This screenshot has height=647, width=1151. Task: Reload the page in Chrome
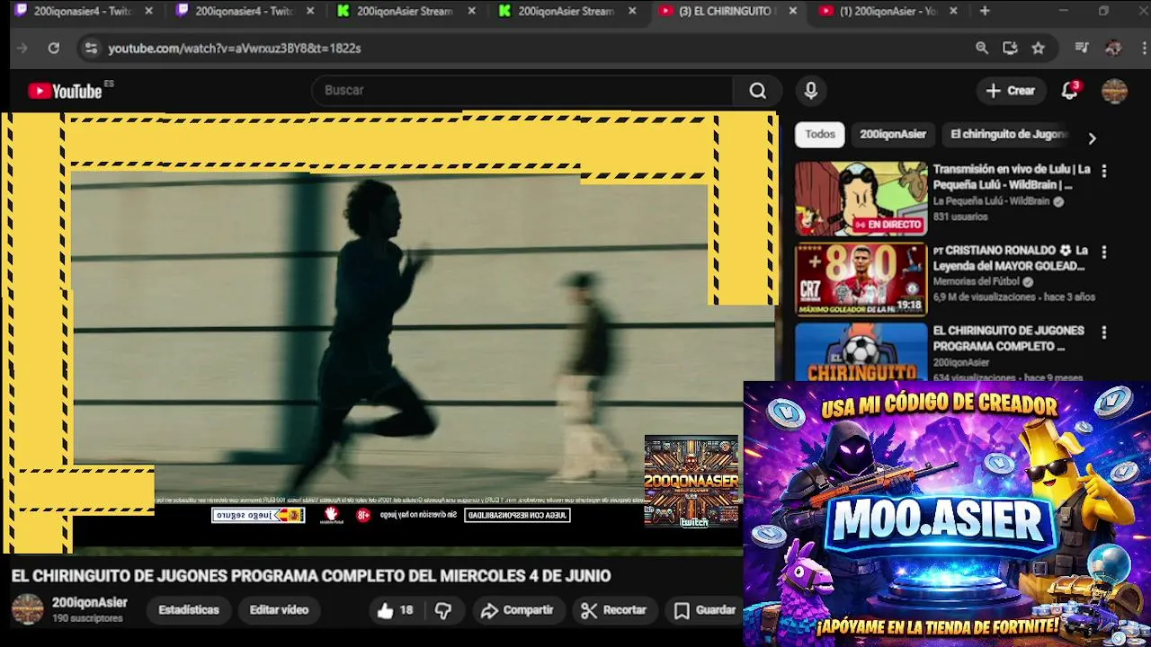pyautogui.click(x=54, y=49)
